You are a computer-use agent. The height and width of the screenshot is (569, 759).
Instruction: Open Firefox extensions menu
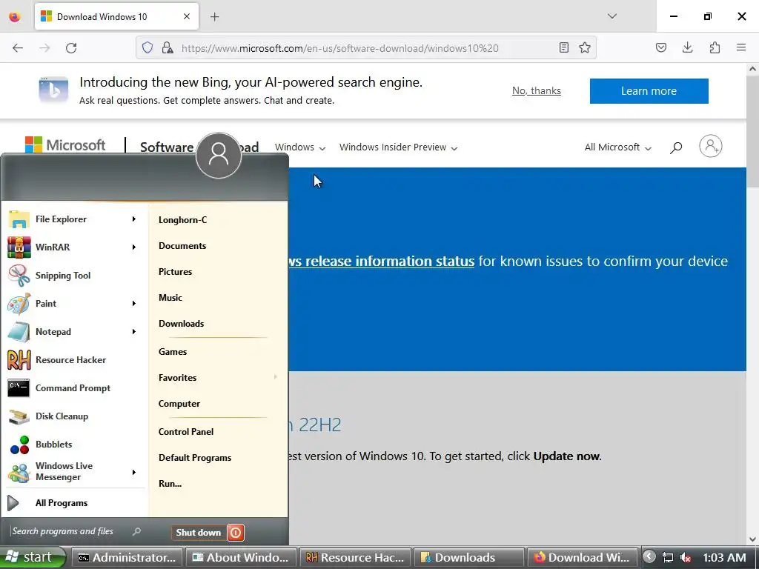click(x=715, y=47)
